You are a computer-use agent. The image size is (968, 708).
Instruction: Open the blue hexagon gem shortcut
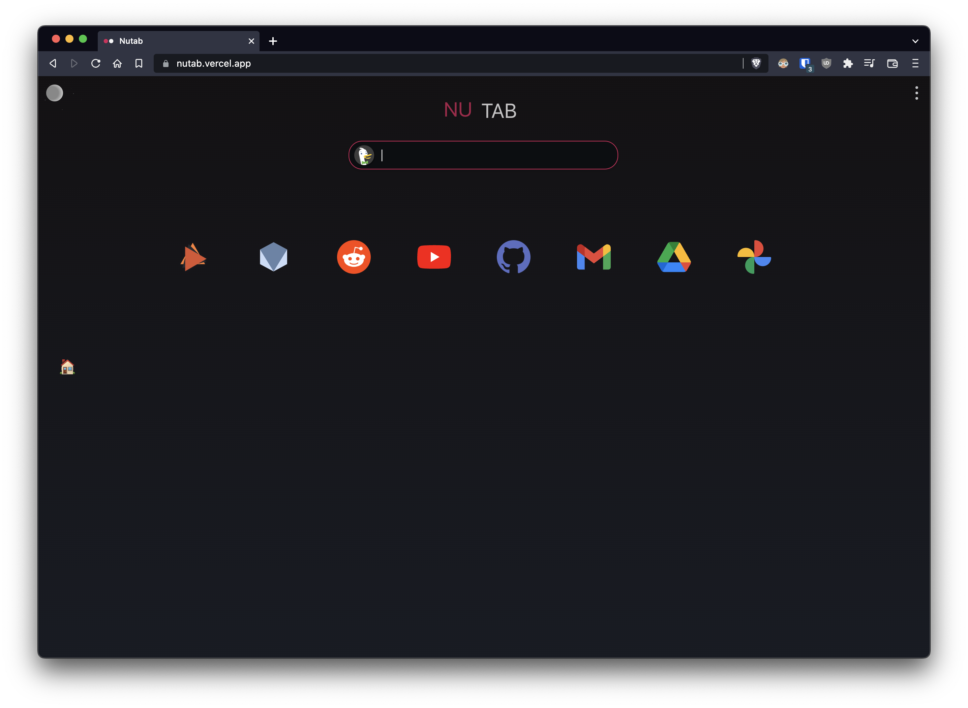click(273, 257)
